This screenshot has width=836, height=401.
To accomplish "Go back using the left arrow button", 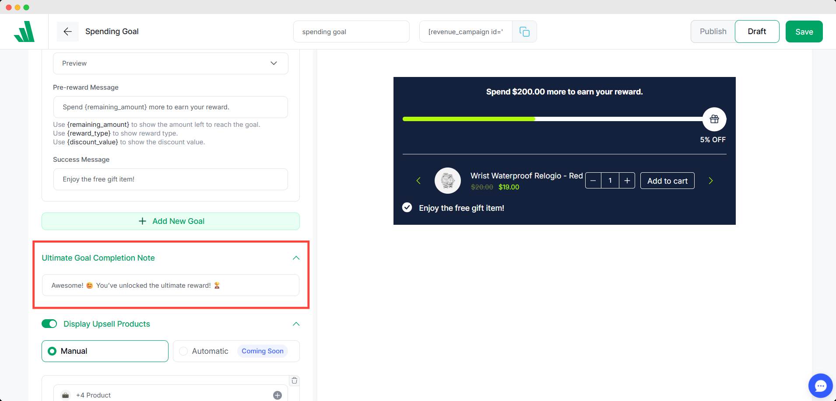I will pos(67,31).
